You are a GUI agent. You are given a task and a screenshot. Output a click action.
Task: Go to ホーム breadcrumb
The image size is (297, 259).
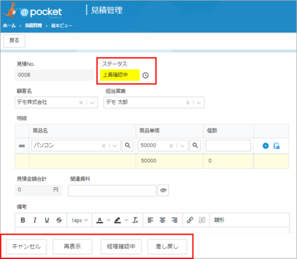pyautogui.click(x=9, y=26)
